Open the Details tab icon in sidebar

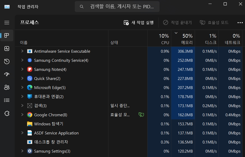7,100
